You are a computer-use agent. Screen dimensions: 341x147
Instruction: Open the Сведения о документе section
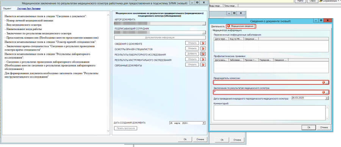[x=192, y=43]
